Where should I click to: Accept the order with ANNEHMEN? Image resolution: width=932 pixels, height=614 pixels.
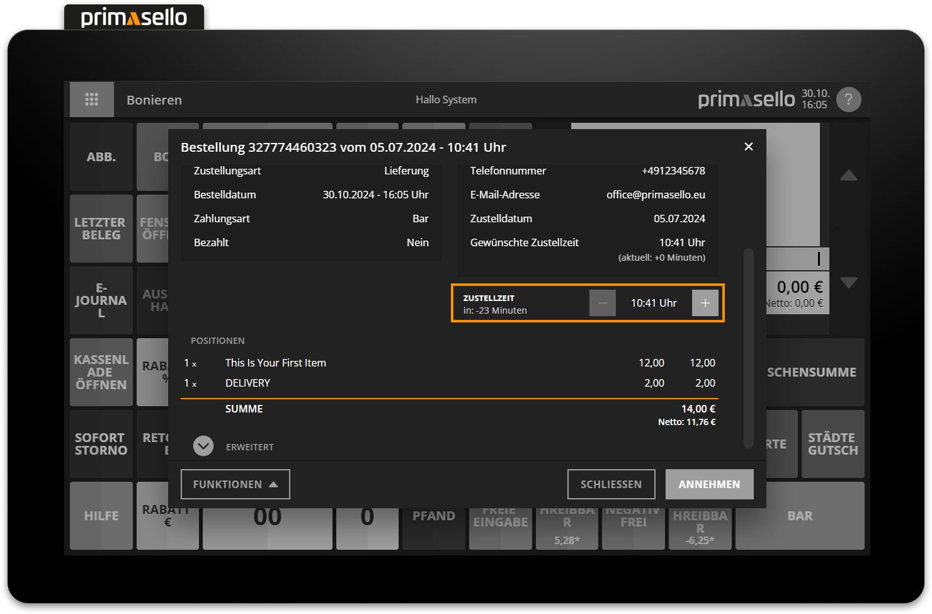pyautogui.click(x=709, y=484)
